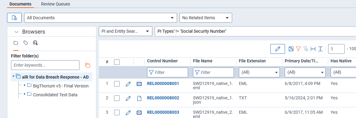Switch to the Documents tab
The image size is (356, 118).
(x=20, y=4)
